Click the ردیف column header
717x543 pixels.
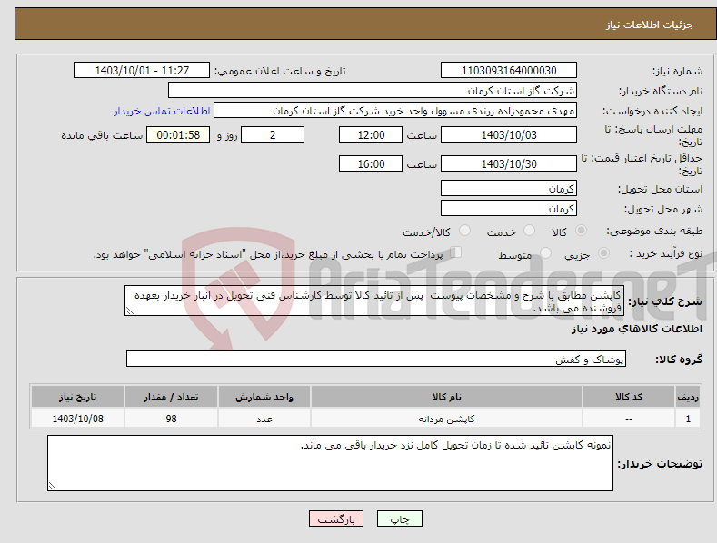[x=688, y=397]
